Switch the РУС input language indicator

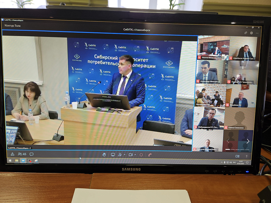pyautogui.click(x=234, y=163)
